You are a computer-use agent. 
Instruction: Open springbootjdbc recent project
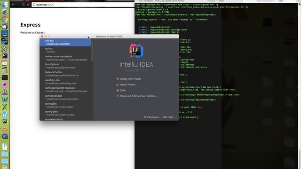coord(65,97)
